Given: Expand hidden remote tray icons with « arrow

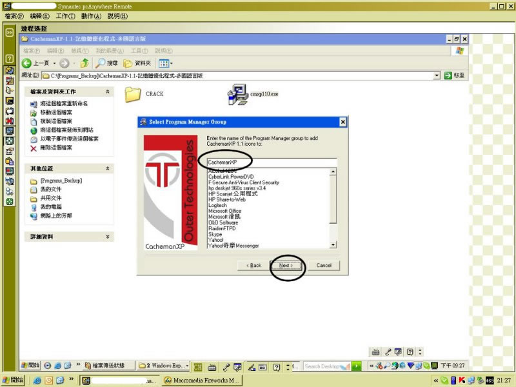Looking at the screenshot, I should (372, 366).
